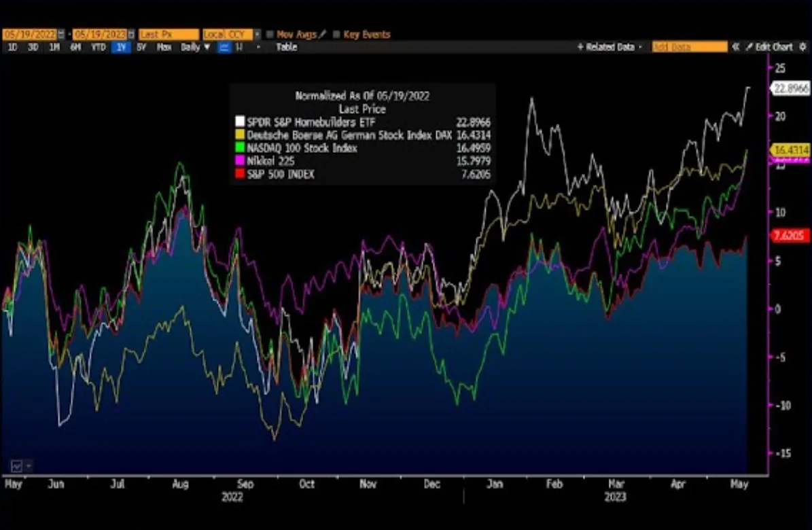Open the Daily periodicity dropdown

point(195,47)
